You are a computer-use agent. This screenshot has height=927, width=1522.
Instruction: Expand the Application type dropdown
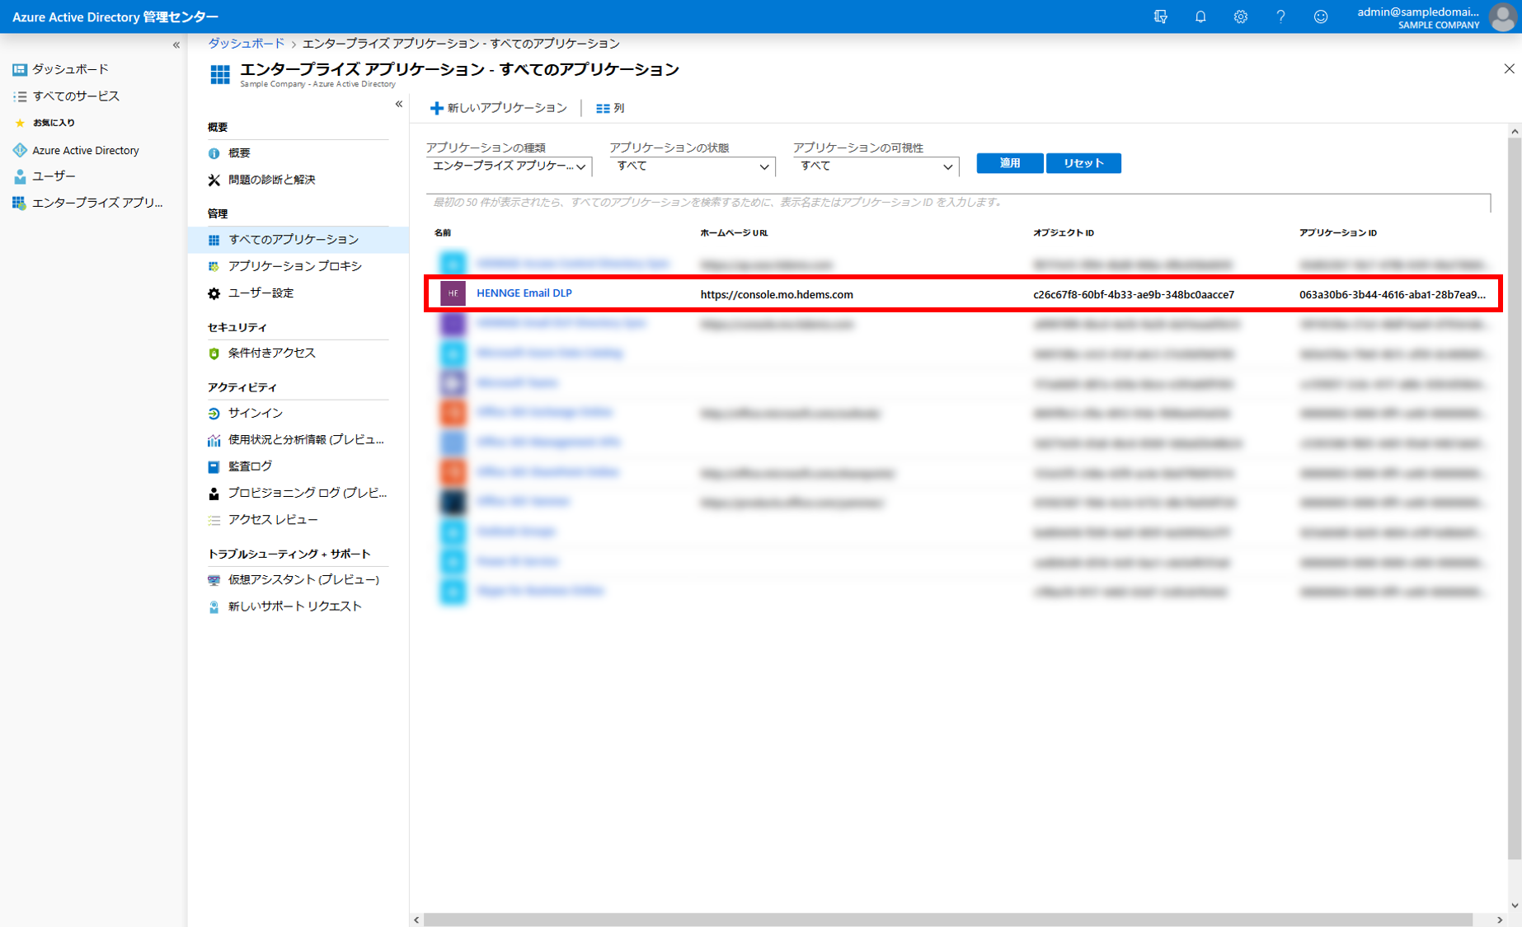[x=509, y=166]
